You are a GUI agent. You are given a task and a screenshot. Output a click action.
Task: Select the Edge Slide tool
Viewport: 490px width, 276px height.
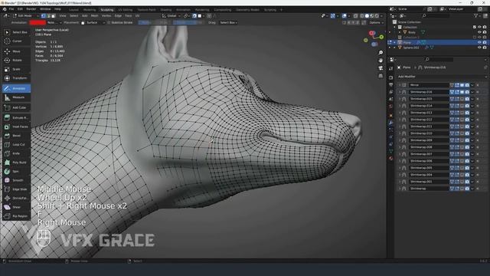(16, 189)
